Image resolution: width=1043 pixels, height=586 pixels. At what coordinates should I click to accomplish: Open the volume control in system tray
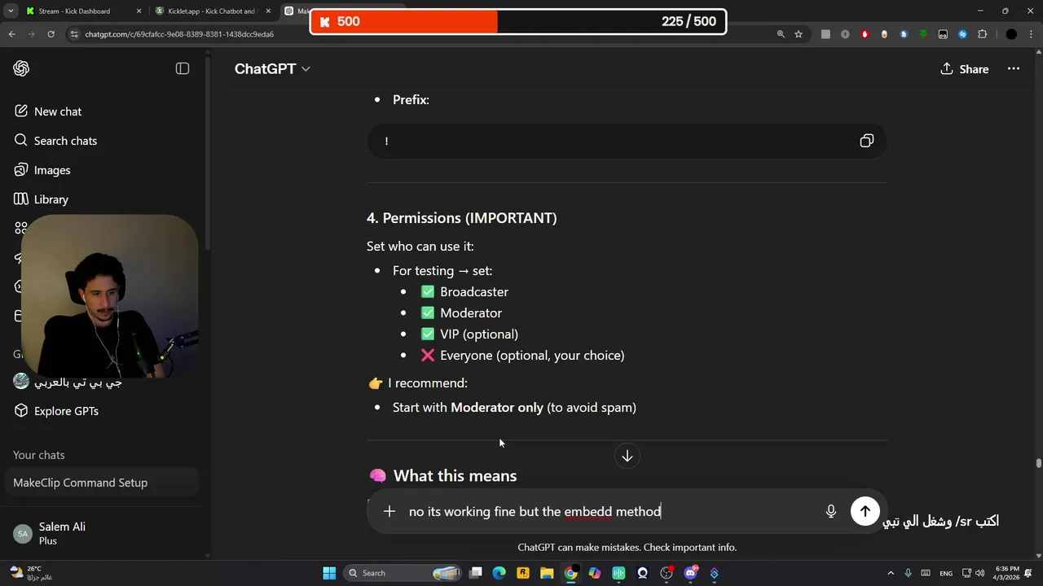(979, 573)
